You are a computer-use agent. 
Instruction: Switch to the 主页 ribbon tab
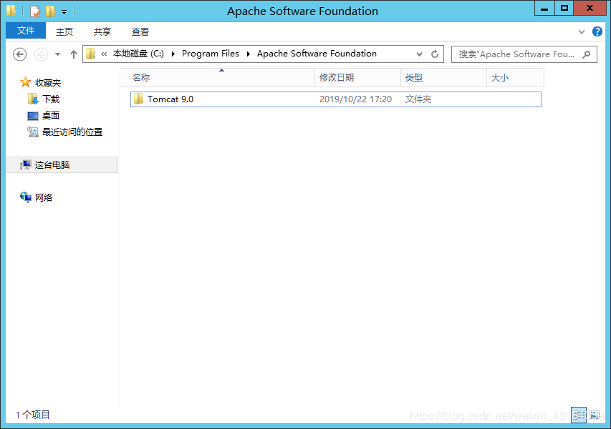[x=64, y=31]
